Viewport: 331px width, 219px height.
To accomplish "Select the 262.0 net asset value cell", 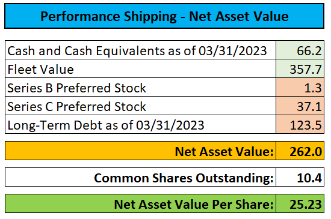I will click(300, 151).
